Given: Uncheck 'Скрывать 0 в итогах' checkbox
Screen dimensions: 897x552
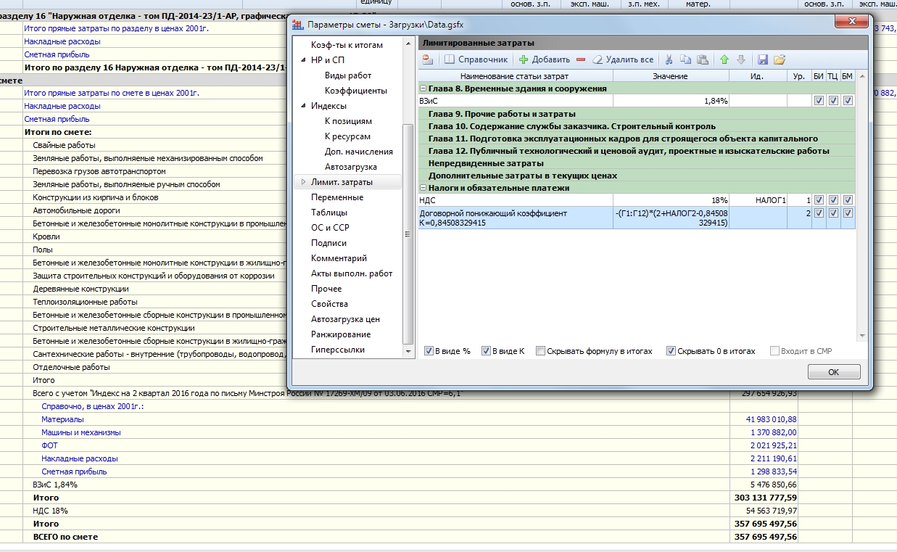Looking at the screenshot, I should click(671, 351).
